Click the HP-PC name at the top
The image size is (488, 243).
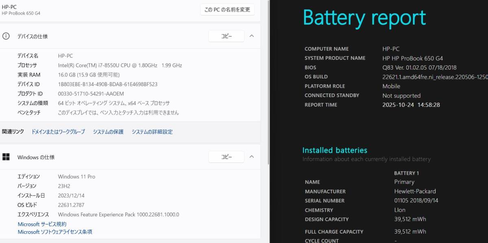pyautogui.click(x=9, y=7)
